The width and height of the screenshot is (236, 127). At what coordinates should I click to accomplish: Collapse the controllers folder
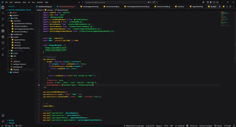[x=9, y=21]
